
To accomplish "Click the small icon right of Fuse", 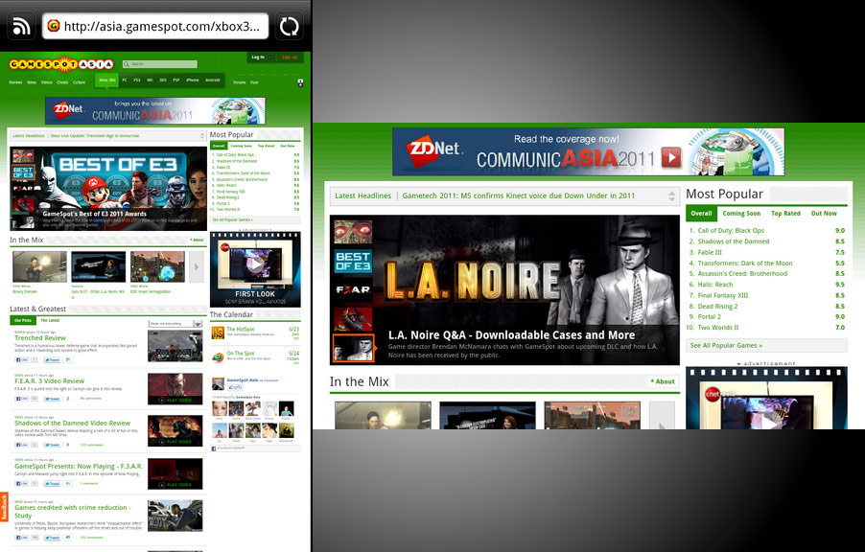I will pyautogui.click(x=300, y=82).
